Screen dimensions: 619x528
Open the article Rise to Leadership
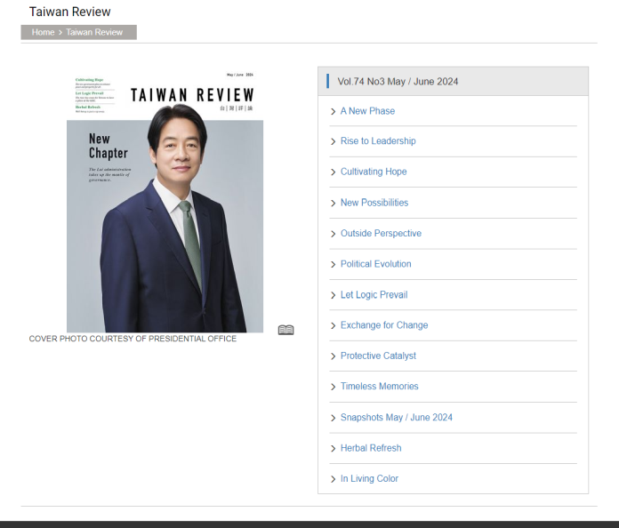[378, 140]
